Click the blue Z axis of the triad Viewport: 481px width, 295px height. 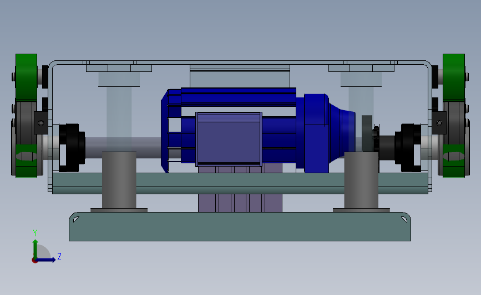[46, 260]
